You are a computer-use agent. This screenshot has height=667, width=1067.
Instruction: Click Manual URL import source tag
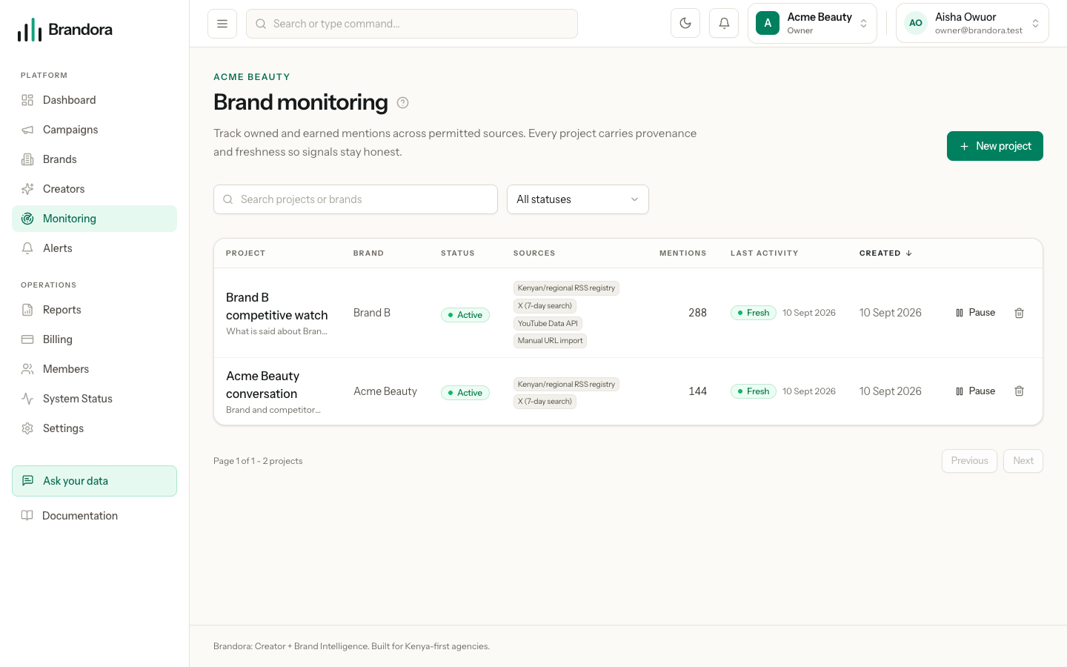(x=551, y=341)
